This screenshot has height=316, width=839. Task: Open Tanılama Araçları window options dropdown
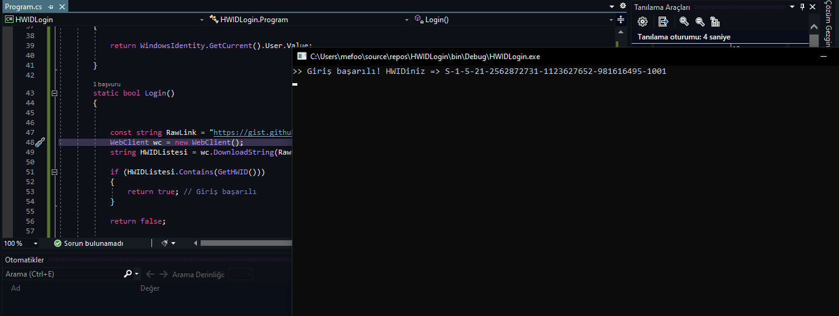pos(793,7)
